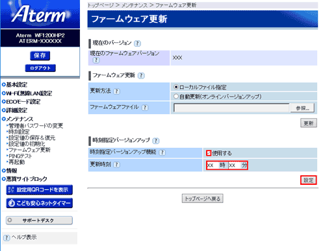The image size is (325, 251).
Task: Click the ログアウト button
Action: [40, 68]
